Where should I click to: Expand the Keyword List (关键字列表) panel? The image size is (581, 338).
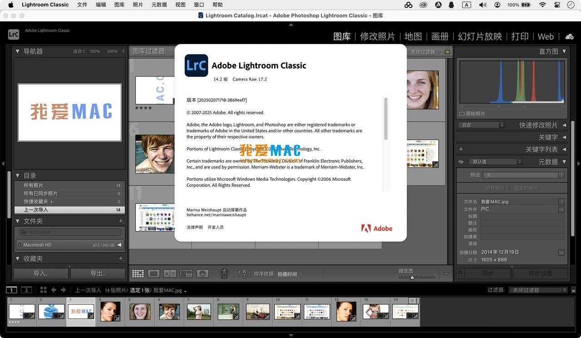pos(564,149)
